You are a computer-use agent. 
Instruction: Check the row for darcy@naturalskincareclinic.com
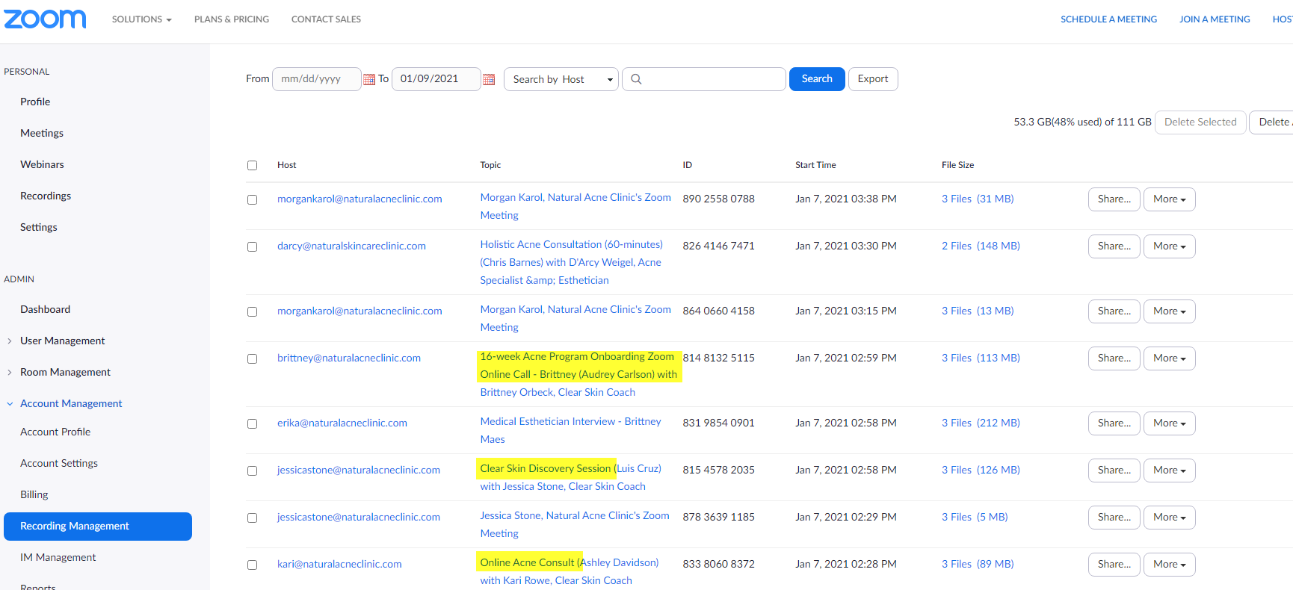pos(252,246)
